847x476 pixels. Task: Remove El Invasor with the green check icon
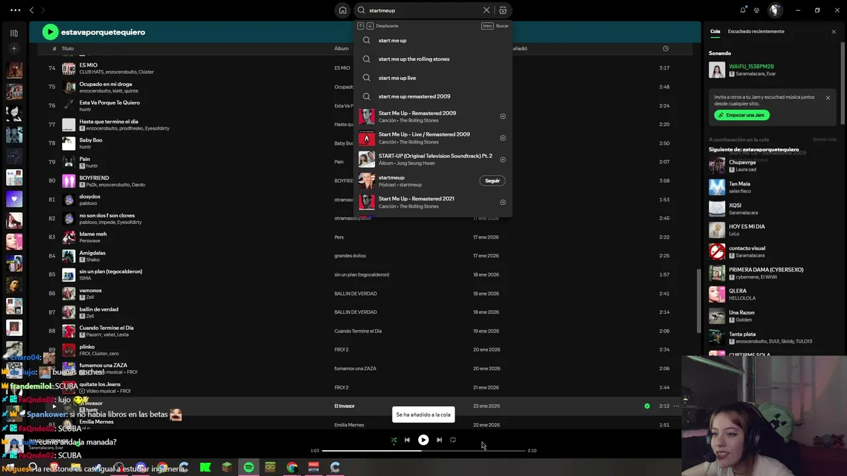[x=647, y=406]
